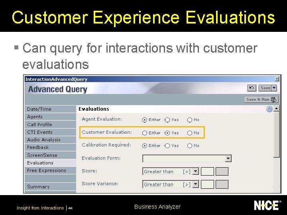The width and height of the screenshot is (287, 215).
Task: Open the ScreenSense tab
Action: click(50, 155)
